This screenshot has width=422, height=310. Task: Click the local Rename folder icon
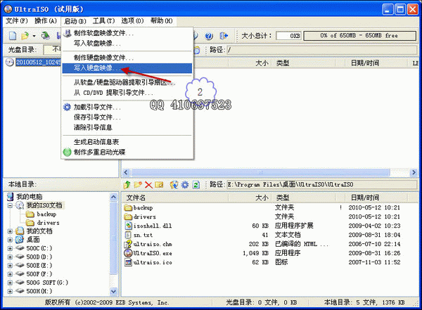coord(159,185)
